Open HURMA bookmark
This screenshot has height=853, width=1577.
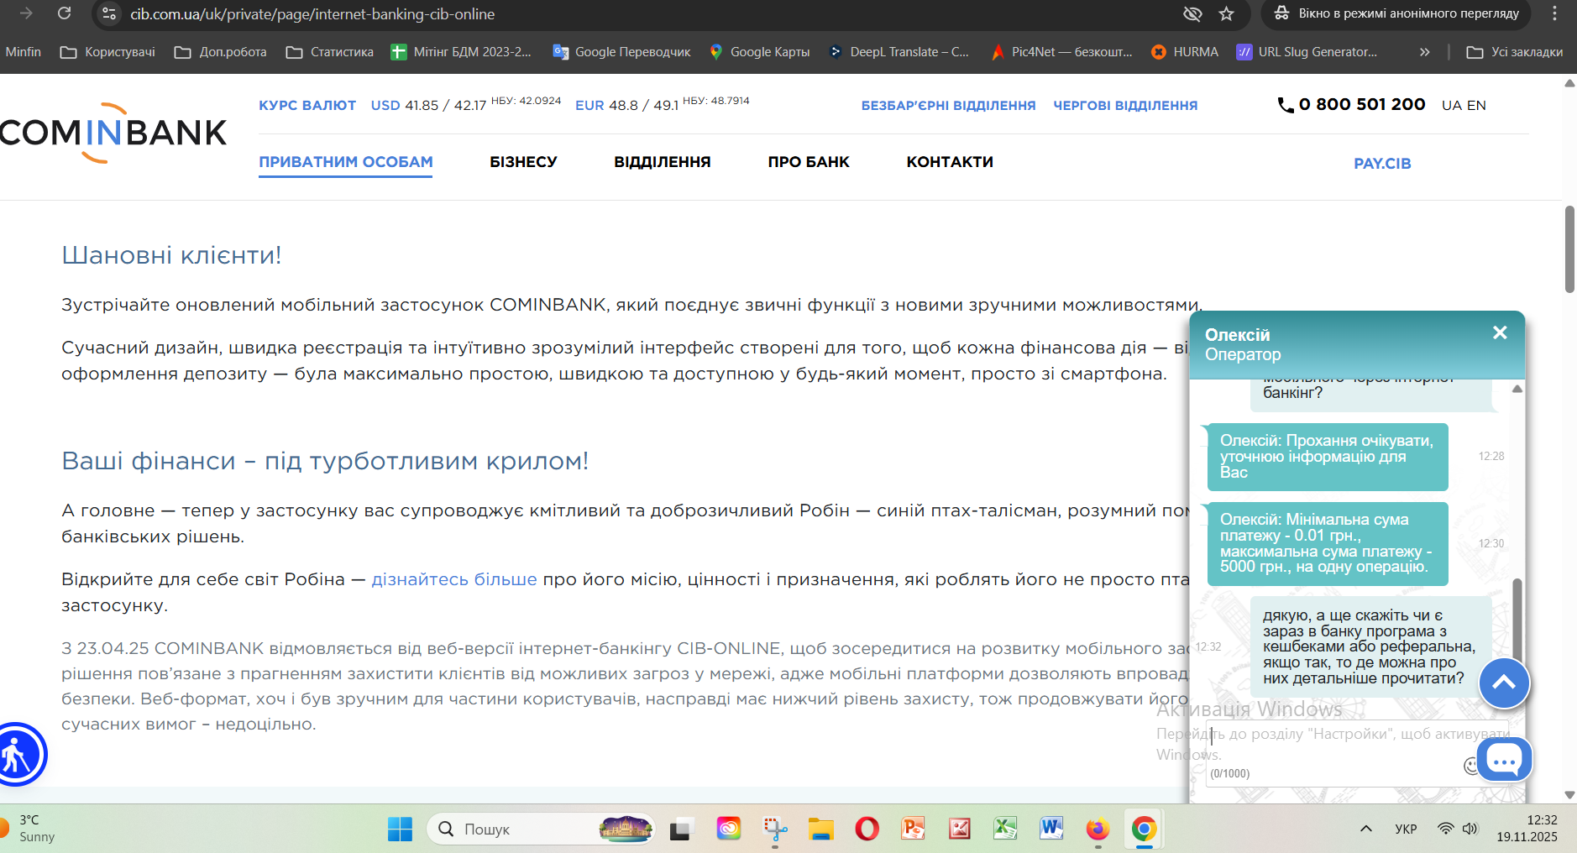coord(1185,52)
